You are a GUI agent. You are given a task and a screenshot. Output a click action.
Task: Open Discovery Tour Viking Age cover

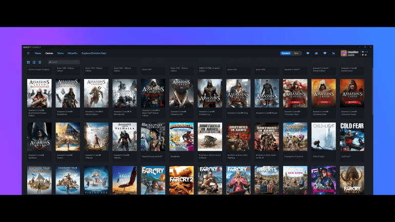pyautogui.click(x=96, y=180)
